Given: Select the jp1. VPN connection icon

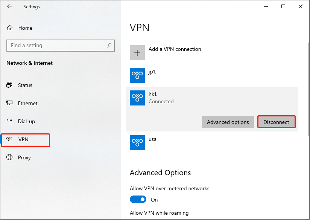Looking at the screenshot, I should point(137,75).
